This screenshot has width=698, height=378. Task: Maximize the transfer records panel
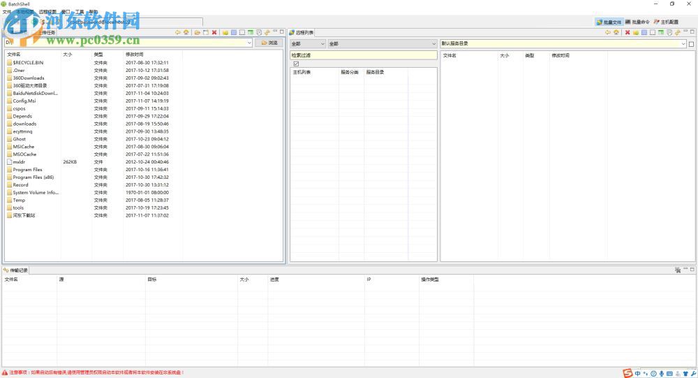[692, 269]
